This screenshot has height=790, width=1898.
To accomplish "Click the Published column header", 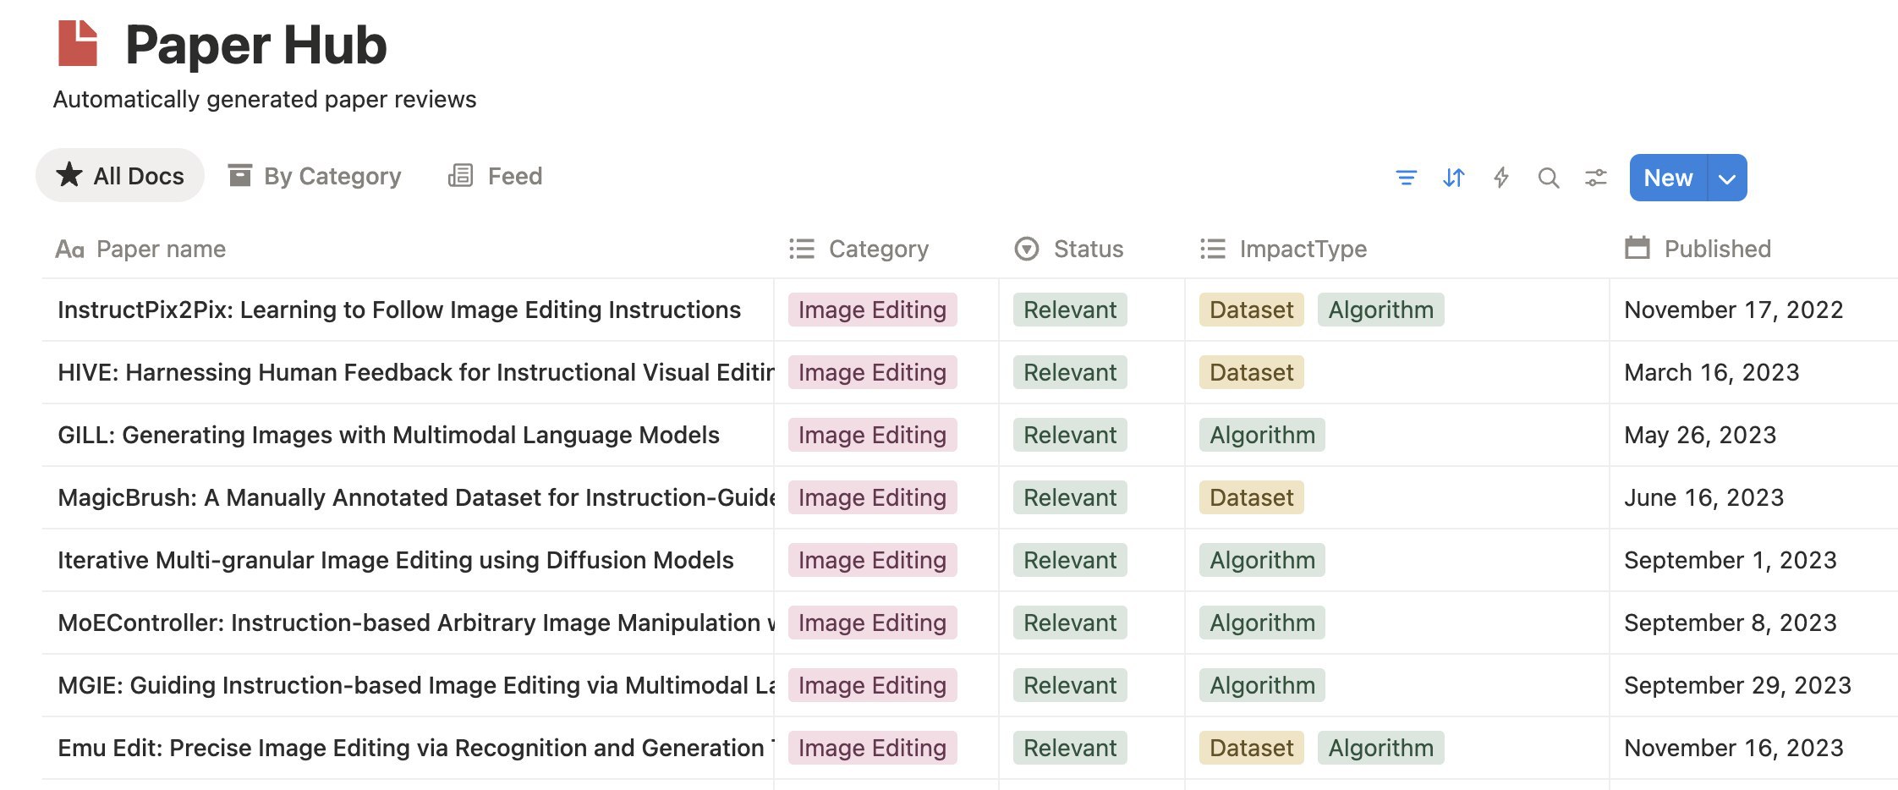I will [1717, 249].
